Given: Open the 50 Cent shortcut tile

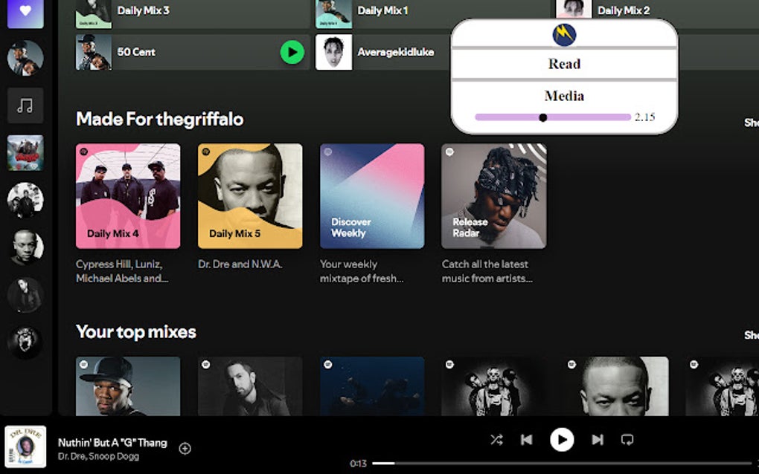Looking at the screenshot, I should [x=192, y=52].
